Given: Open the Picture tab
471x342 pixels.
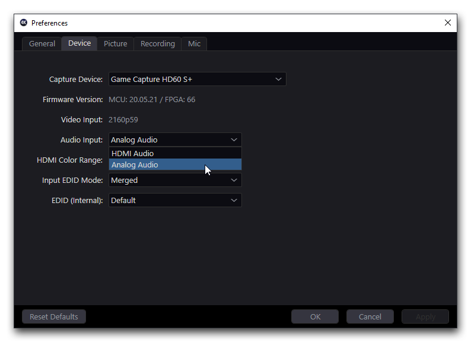Looking at the screenshot, I should coord(115,43).
